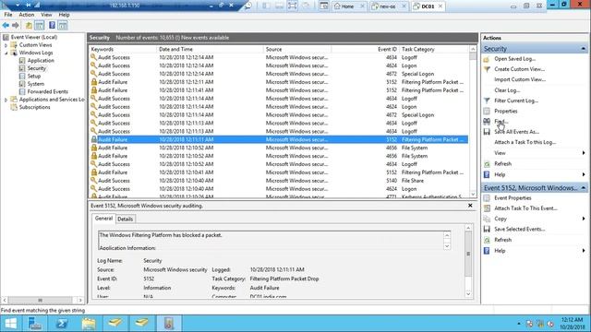Sort by Task Category column header

[x=434, y=49]
